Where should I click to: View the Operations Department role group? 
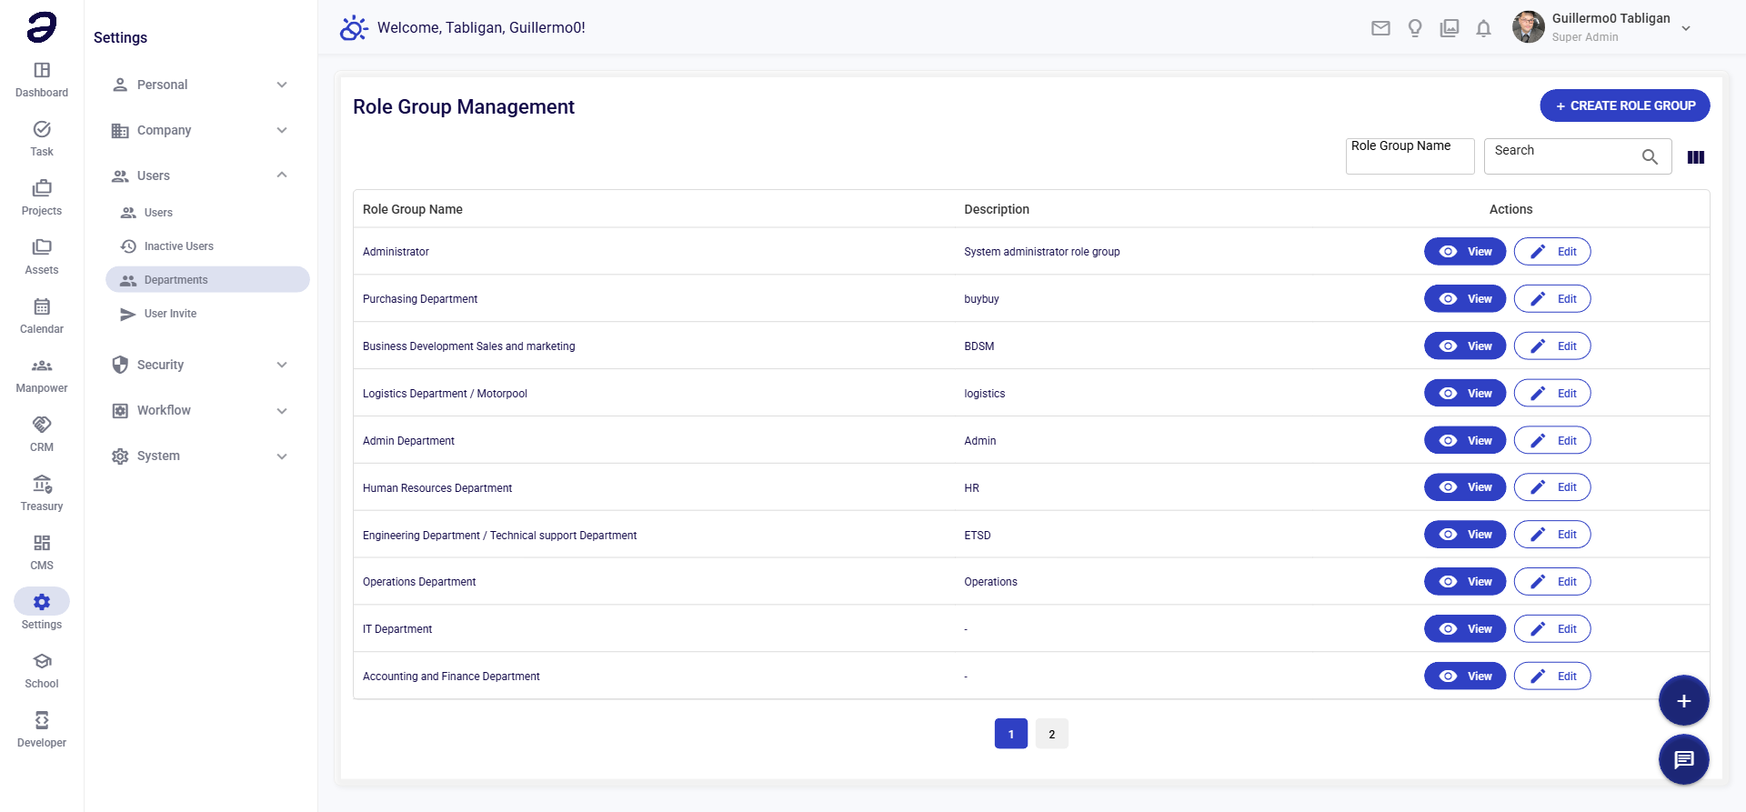pyautogui.click(x=1465, y=582)
